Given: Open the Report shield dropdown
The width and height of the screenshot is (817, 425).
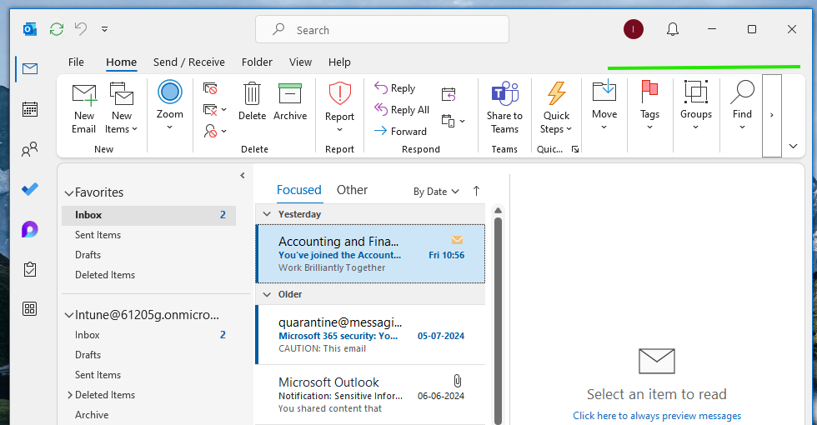Looking at the screenshot, I should 340,107.
